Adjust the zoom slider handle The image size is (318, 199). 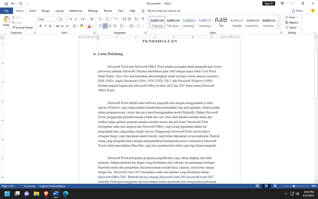tap(294, 186)
